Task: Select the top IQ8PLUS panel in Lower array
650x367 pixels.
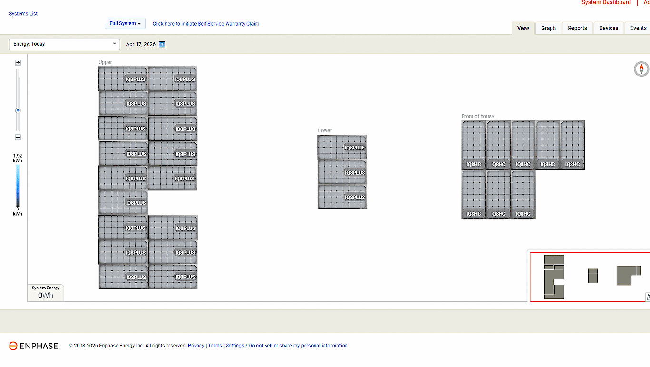Action: pyautogui.click(x=342, y=147)
